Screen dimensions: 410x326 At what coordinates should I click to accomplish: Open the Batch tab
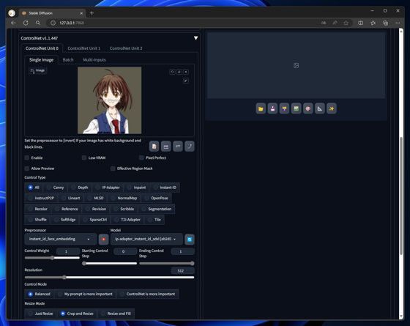point(68,60)
